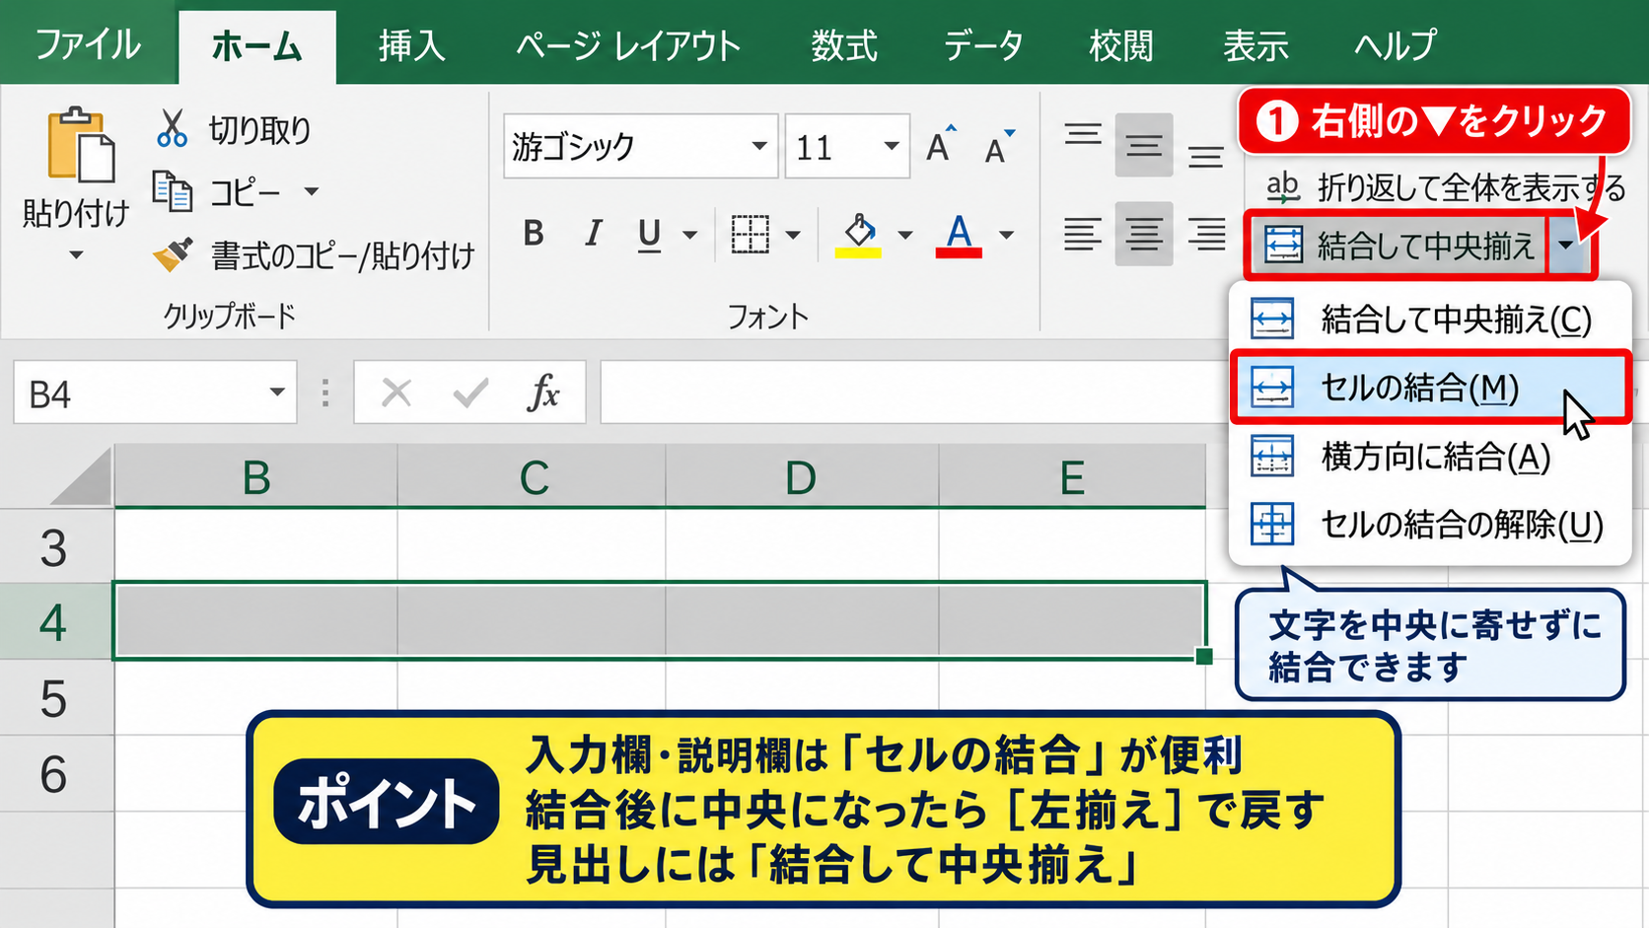Click row 5 header

pos(54,698)
